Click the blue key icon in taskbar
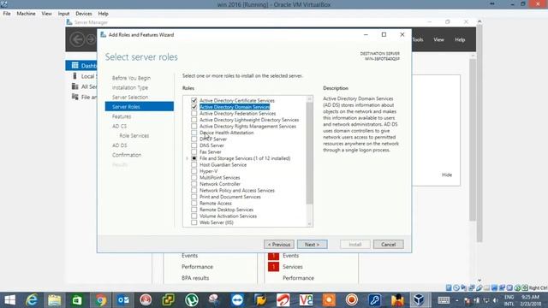The image size is (548, 308). (375, 300)
